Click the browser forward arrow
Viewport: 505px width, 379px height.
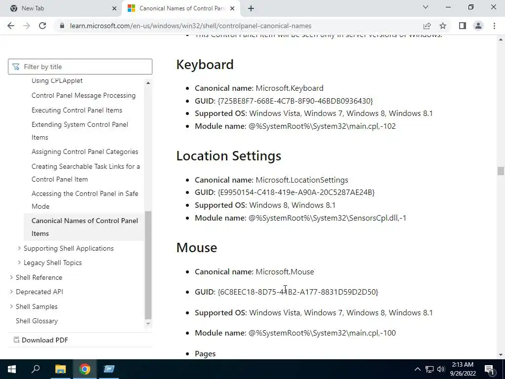pyautogui.click(x=27, y=26)
